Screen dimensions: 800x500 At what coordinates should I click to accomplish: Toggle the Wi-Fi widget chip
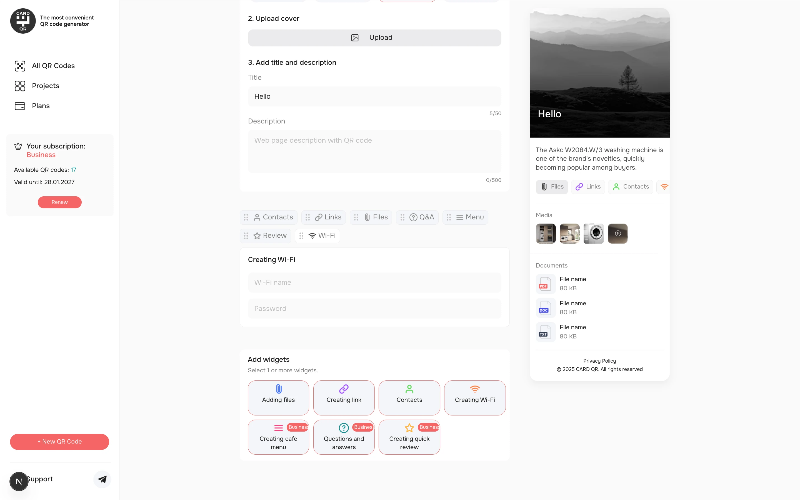tap(317, 236)
